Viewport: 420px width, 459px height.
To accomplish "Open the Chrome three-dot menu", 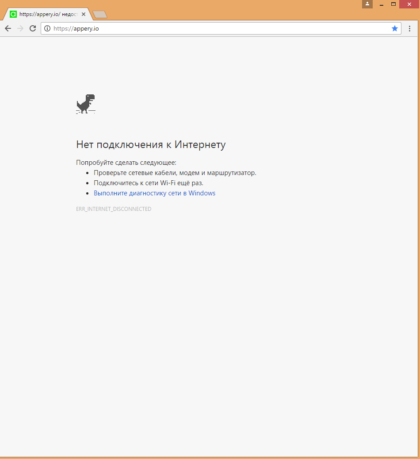I will click(x=410, y=28).
